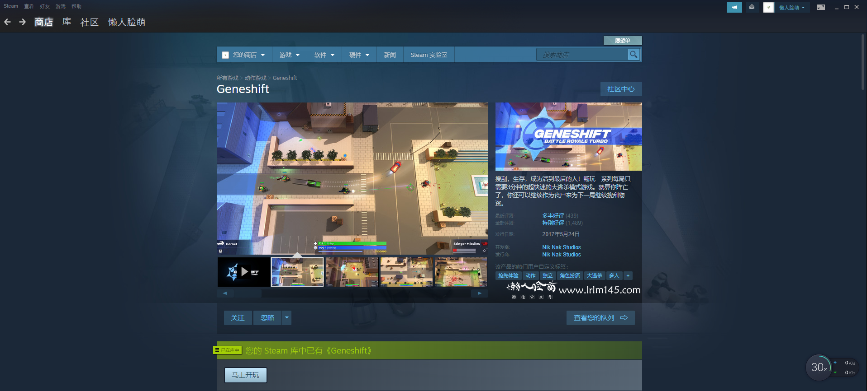Viewport: 867px width, 391px height.
Task: Switch to the 社区 tab
Action: click(x=90, y=22)
